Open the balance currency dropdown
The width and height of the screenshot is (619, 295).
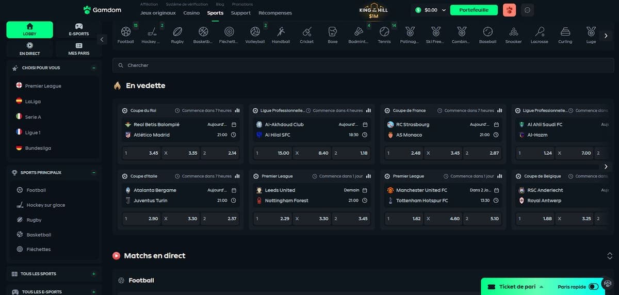[x=444, y=10]
